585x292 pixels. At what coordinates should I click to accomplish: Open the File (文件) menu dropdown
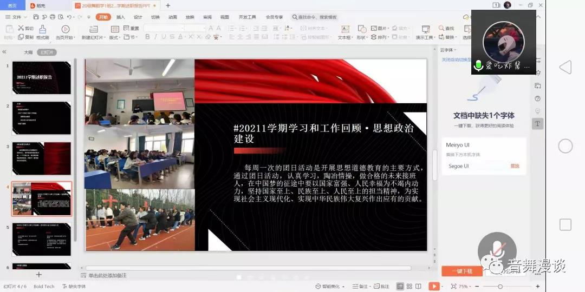click(x=16, y=17)
